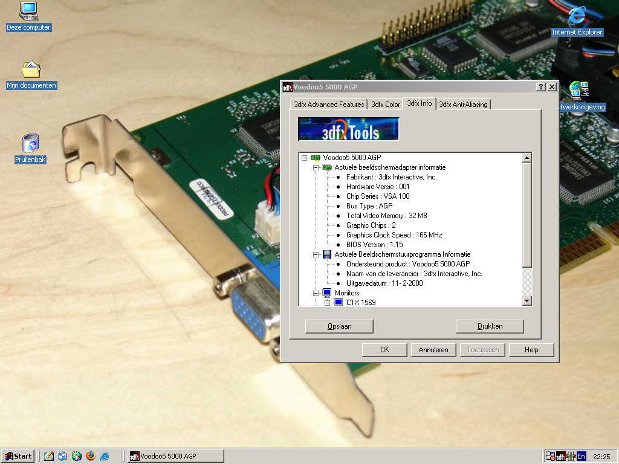The height and width of the screenshot is (464, 619).
Task: Click the Firefox quick launch icon
Action: coord(90,456)
